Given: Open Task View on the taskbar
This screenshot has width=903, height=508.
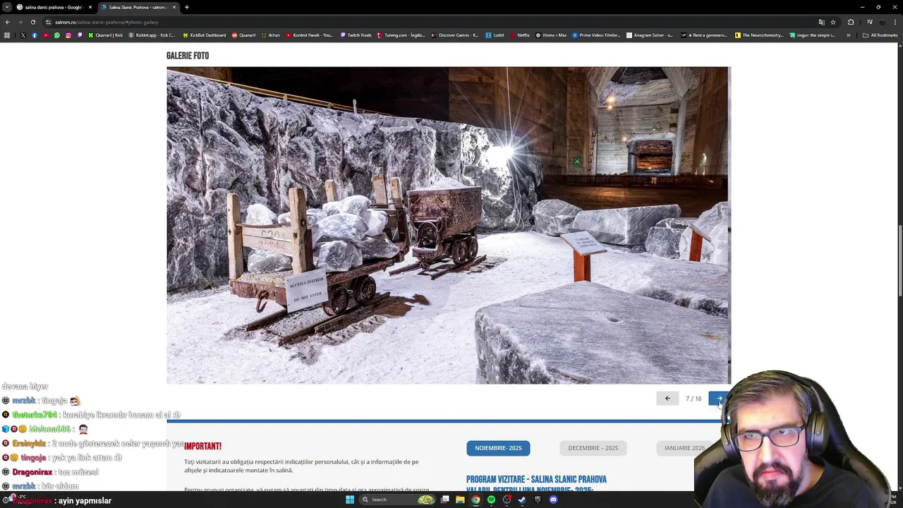Looking at the screenshot, I should click(445, 500).
